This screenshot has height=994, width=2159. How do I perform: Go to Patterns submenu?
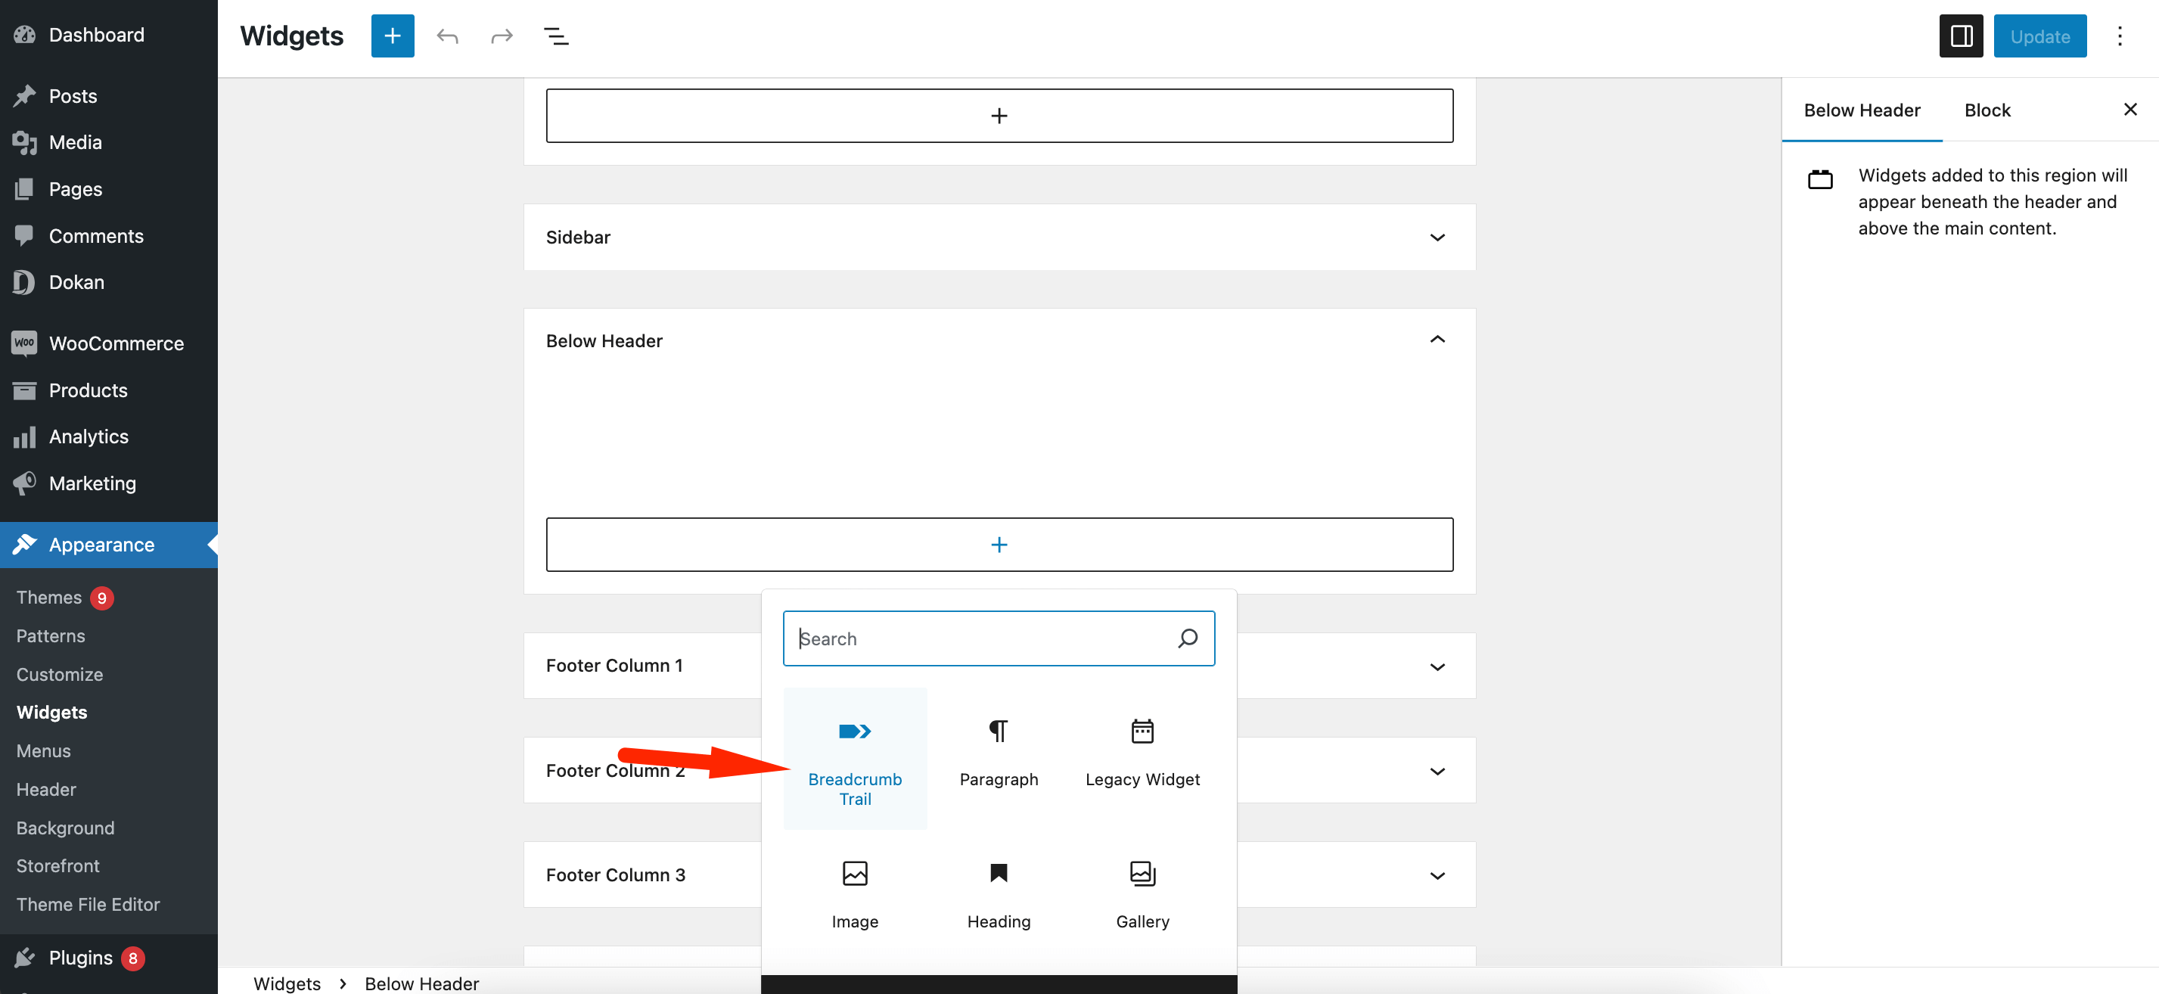click(x=50, y=635)
